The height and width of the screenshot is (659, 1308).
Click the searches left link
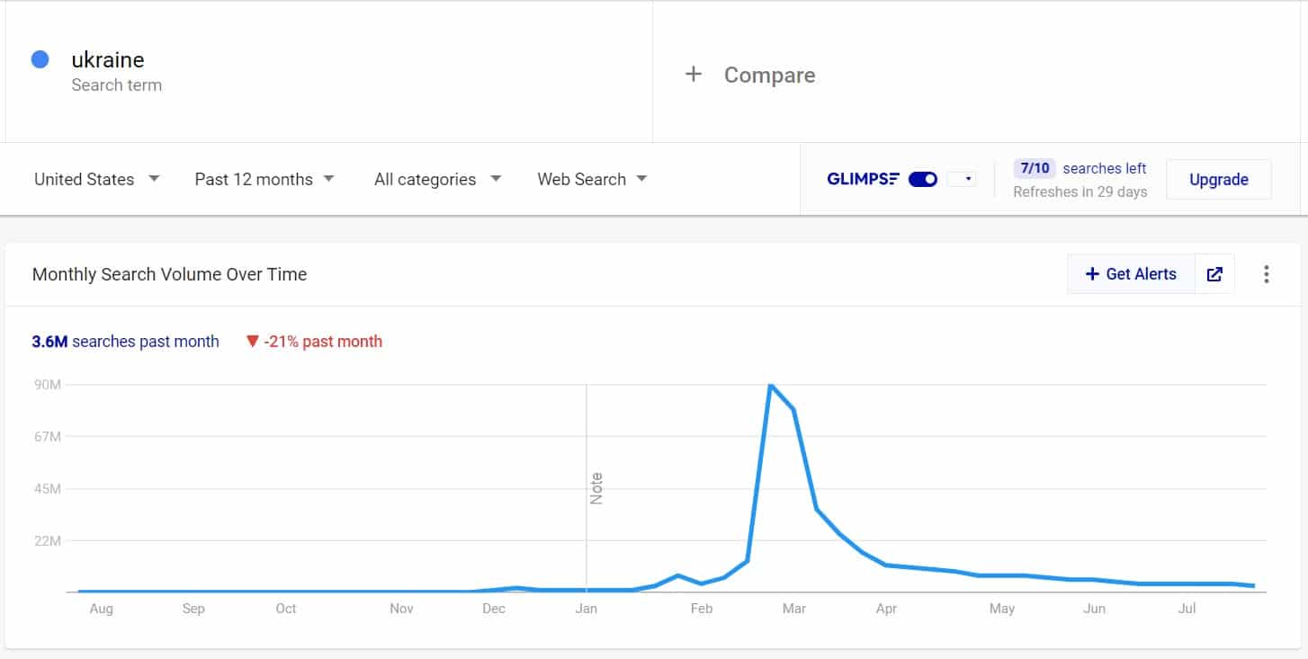1104,168
